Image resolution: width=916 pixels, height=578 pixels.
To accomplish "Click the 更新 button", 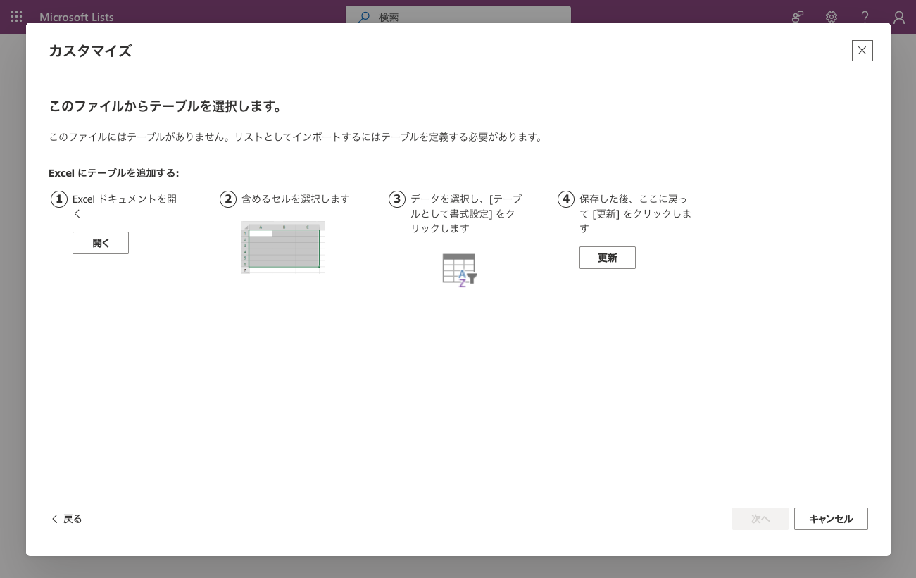I will tap(608, 258).
